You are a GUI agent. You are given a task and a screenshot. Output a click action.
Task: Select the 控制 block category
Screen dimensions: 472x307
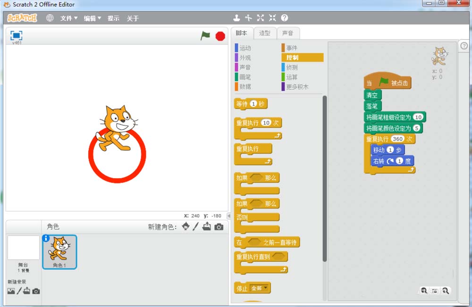[x=303, y=58]
